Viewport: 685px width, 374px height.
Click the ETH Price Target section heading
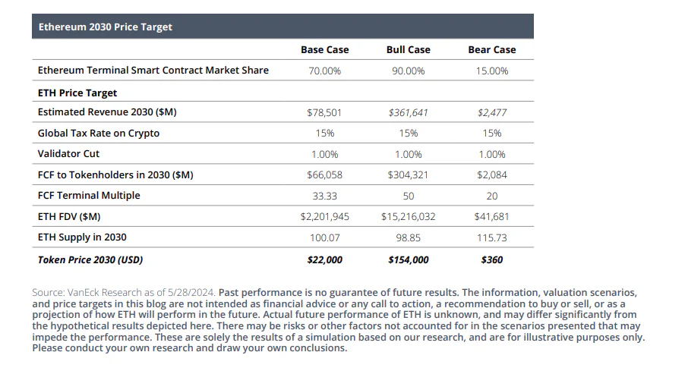click(x=77, y=93)
